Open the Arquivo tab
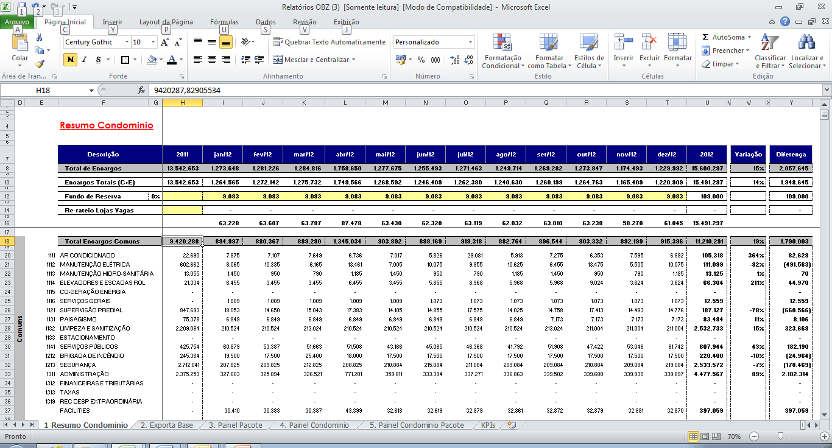 [17, 22]
